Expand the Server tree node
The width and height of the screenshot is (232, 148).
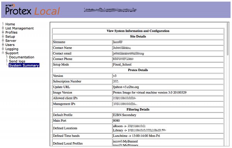click(x=3, y=41)
